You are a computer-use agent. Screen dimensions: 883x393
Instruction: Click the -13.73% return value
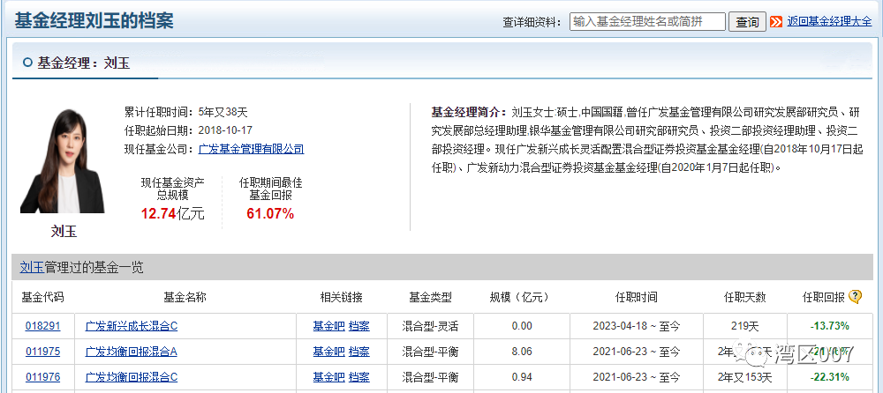(x=830, y=326)
